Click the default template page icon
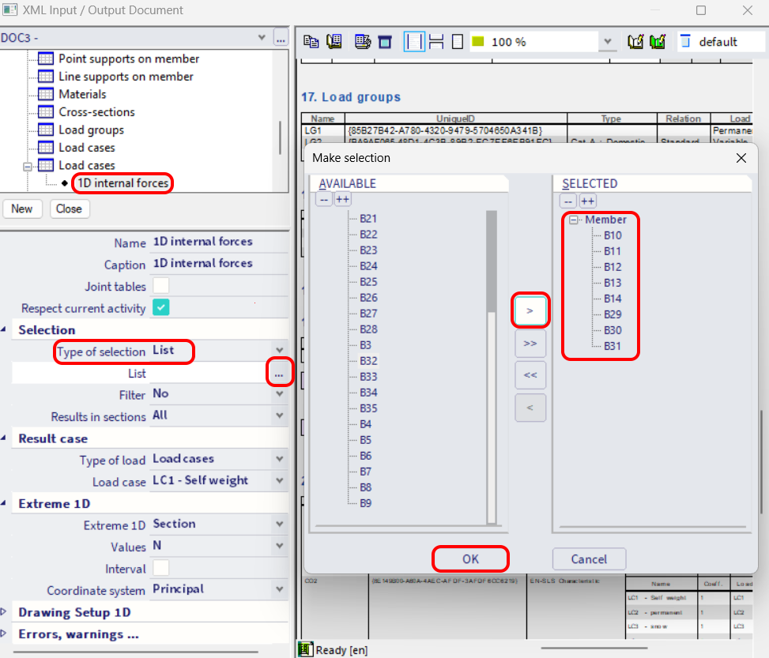Viewport: 769px width, 658px height. point(685,42)
